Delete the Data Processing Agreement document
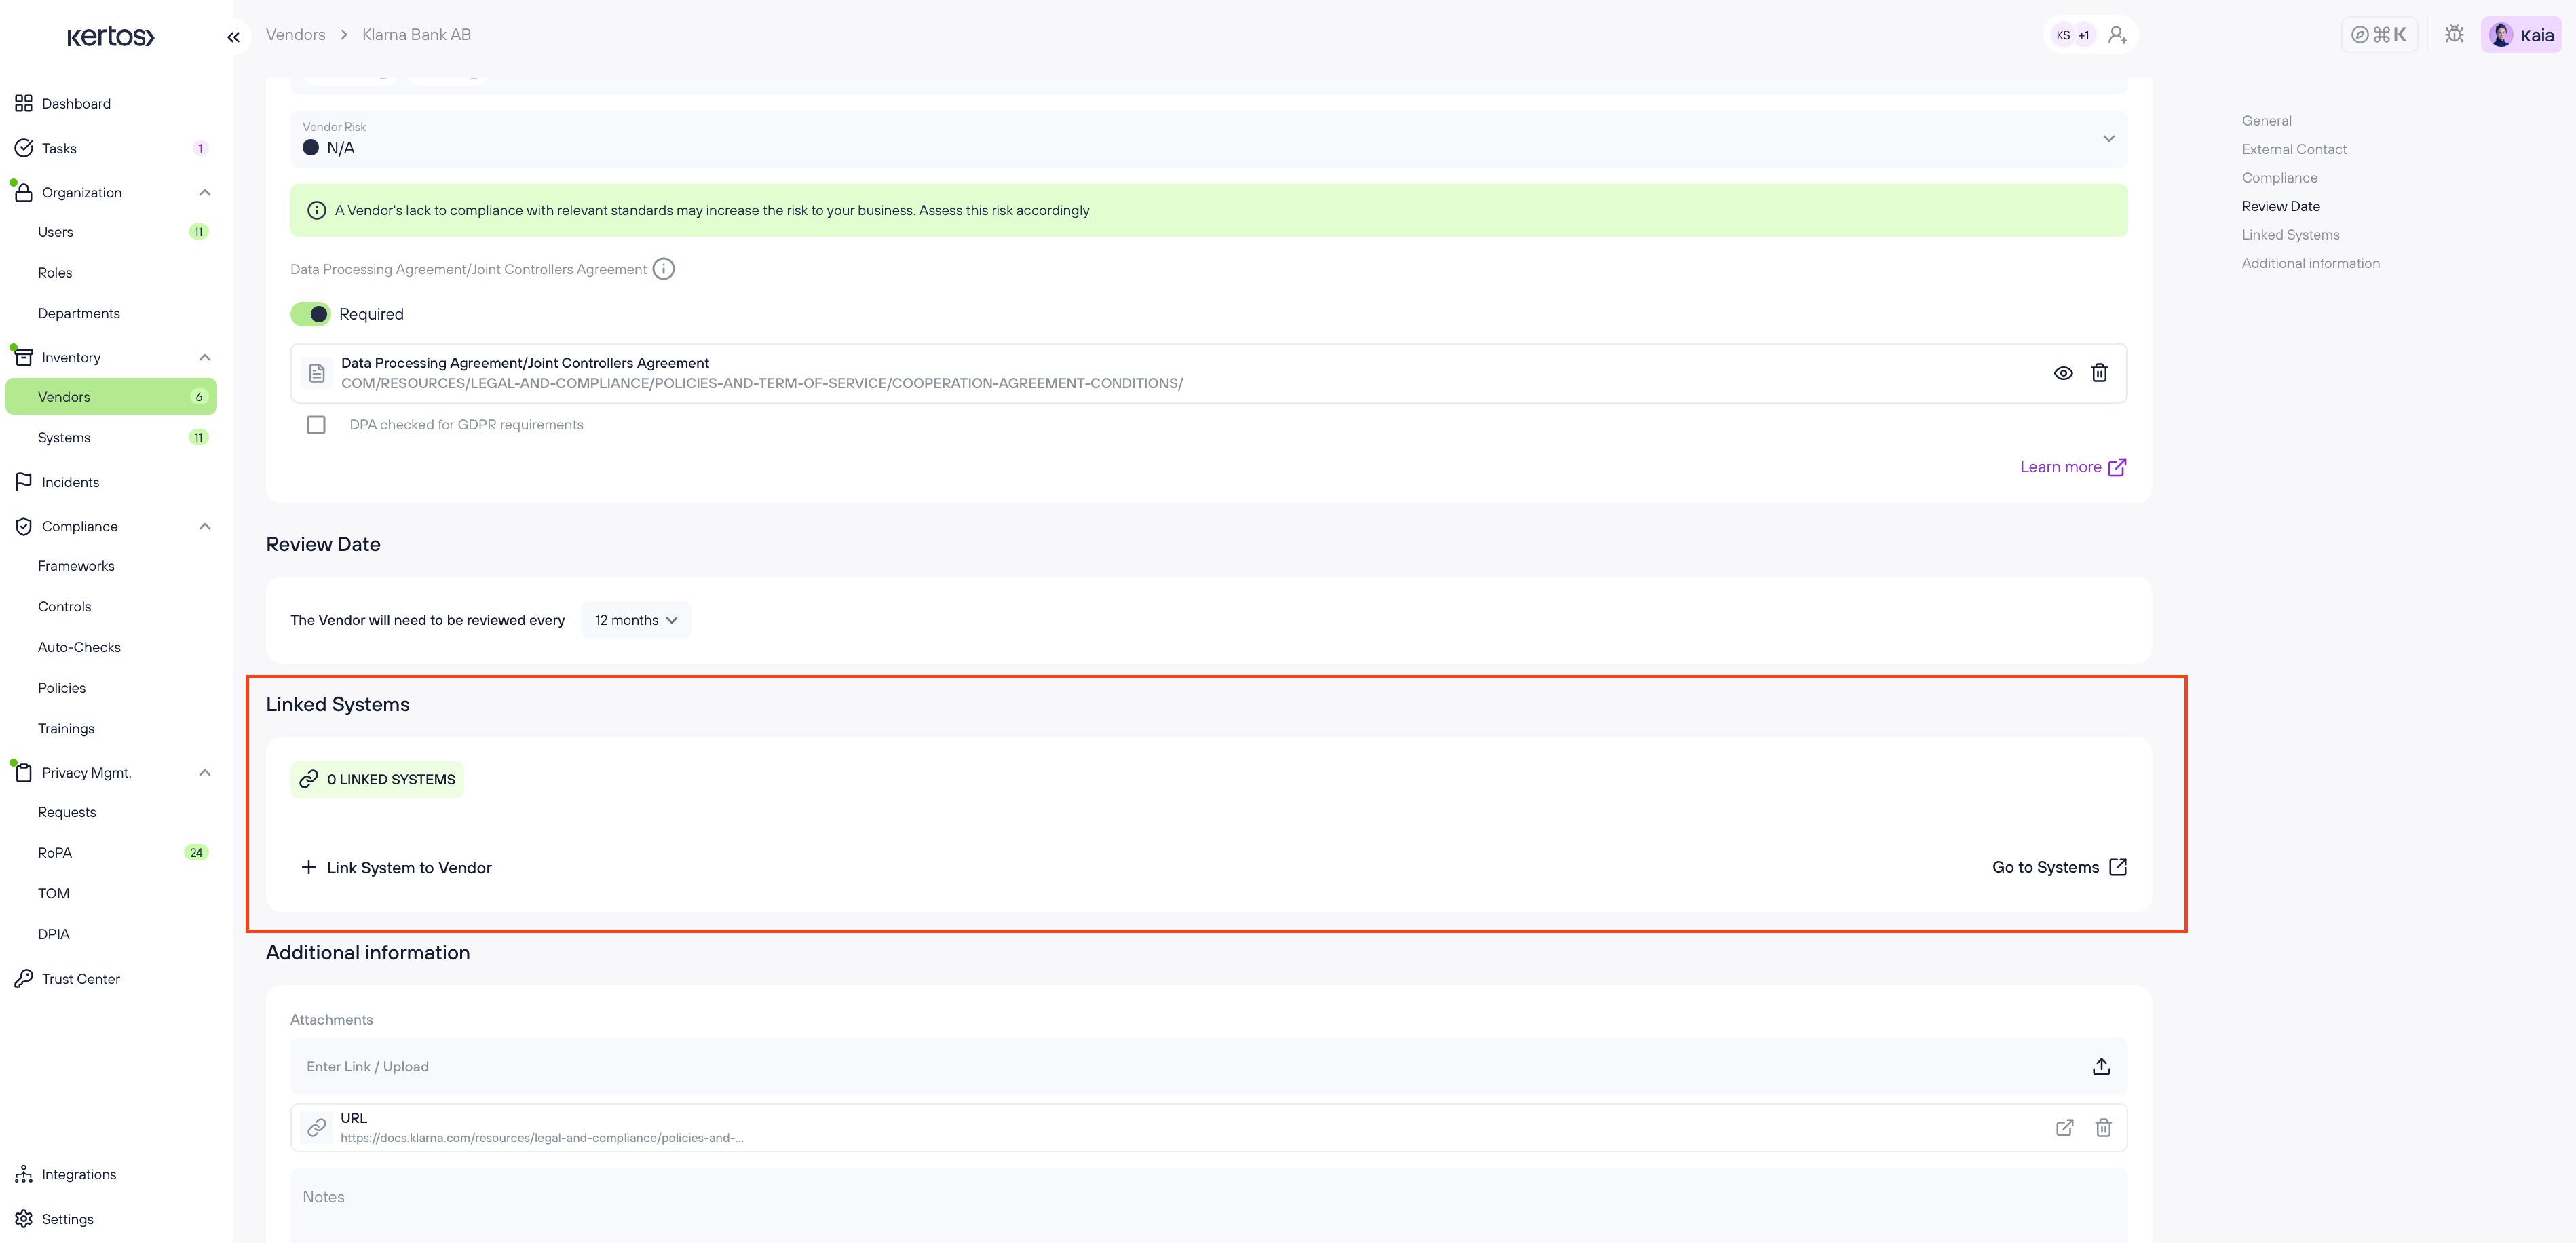The width and height of the screenshot is (2576, 1243). pos(2099,373)
